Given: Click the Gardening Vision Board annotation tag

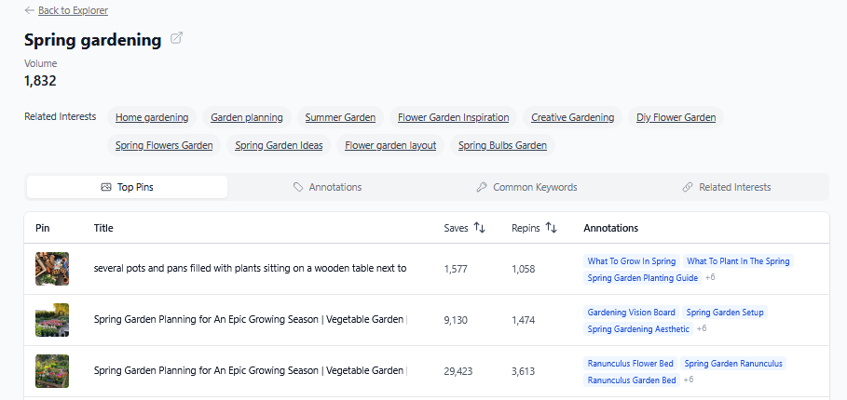Looking at the screenshot, I should (631, 313).
